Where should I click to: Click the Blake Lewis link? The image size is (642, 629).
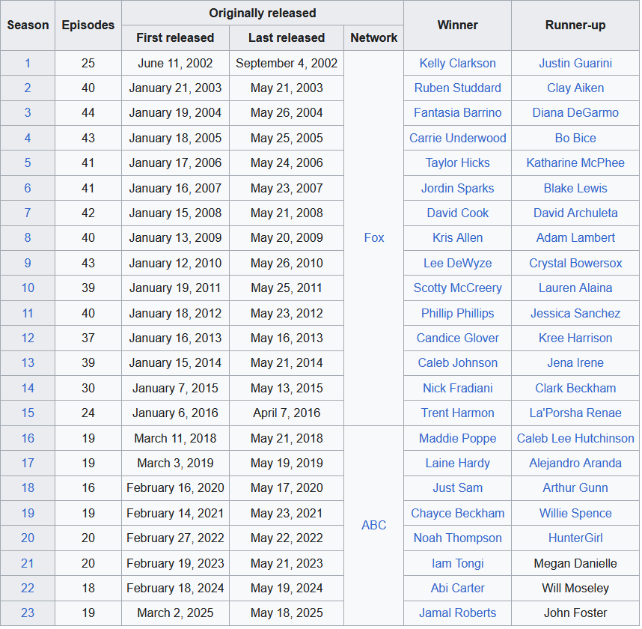(575, 188)
